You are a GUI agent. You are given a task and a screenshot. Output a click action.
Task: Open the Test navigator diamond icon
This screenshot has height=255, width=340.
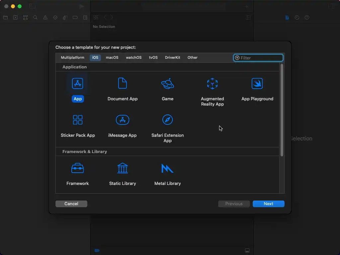[x=55, y=17]
